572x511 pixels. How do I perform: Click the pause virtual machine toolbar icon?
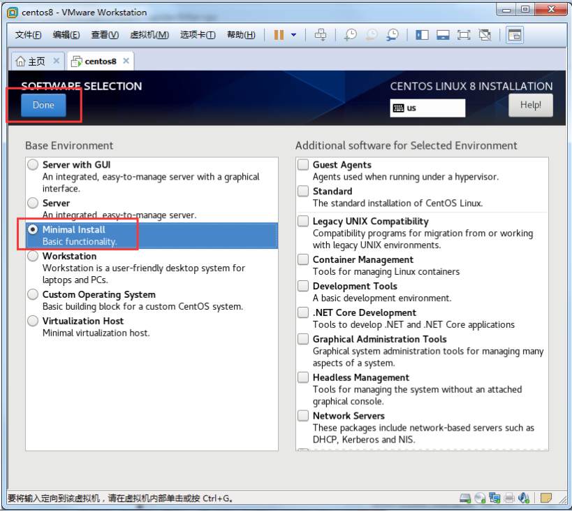pos(279,35)
